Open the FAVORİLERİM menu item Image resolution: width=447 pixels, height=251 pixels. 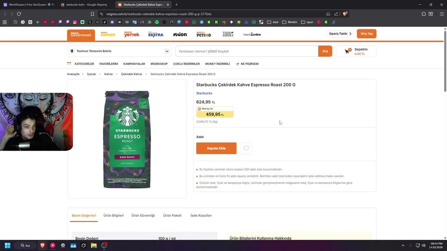pyautogui.click(x=109, y=64)
